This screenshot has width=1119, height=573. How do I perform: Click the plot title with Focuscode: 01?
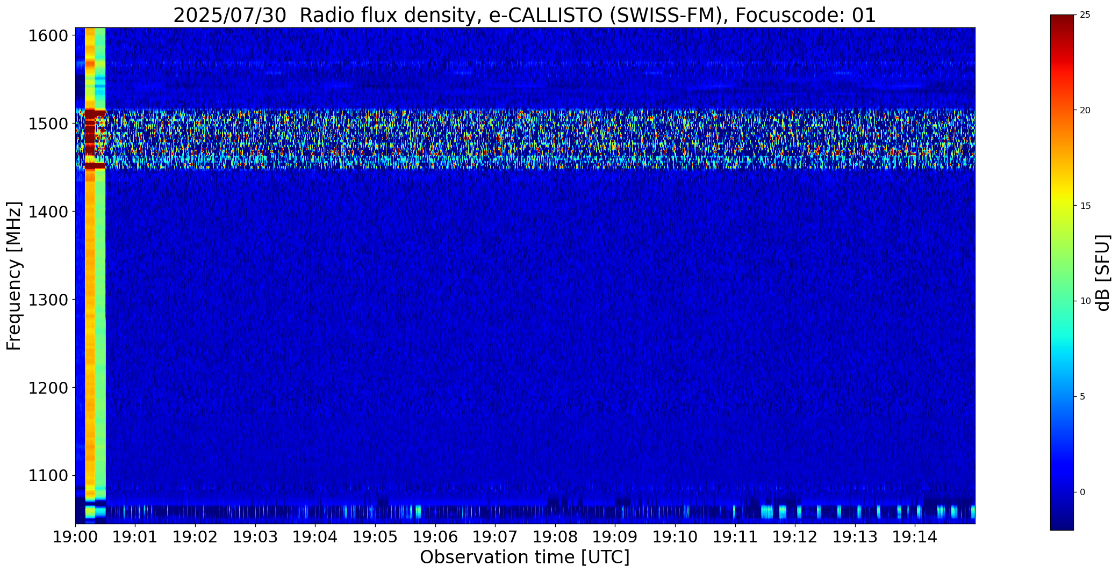(525, 15)
